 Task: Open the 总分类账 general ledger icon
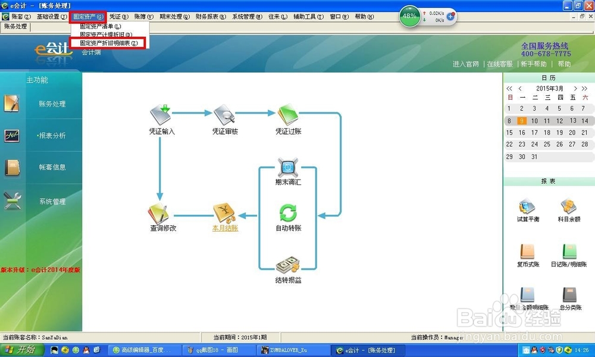click(x=569, y=295)
